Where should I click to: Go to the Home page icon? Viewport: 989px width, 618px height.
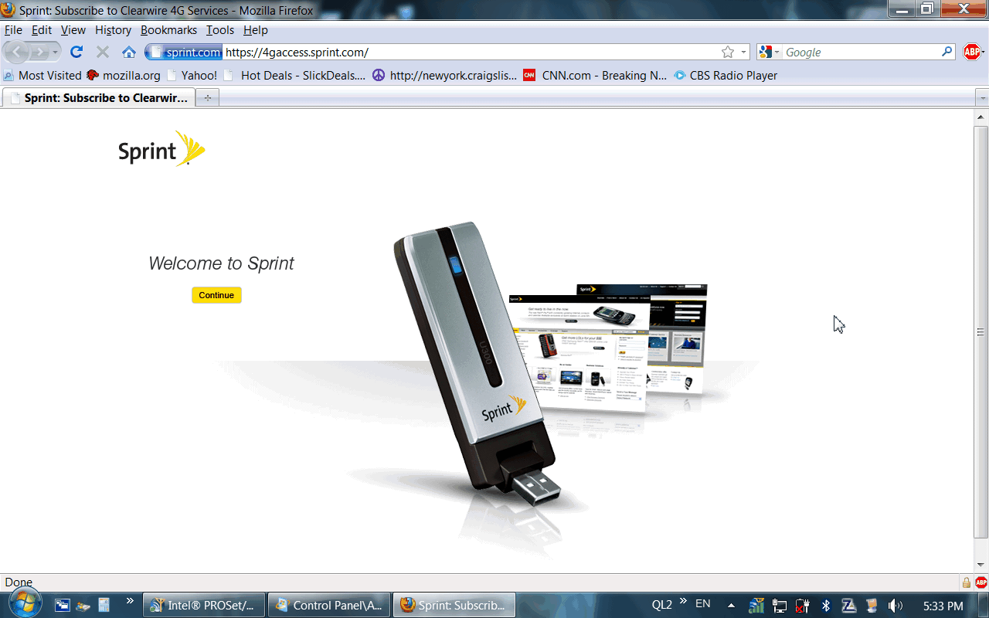tap(129, 52)
